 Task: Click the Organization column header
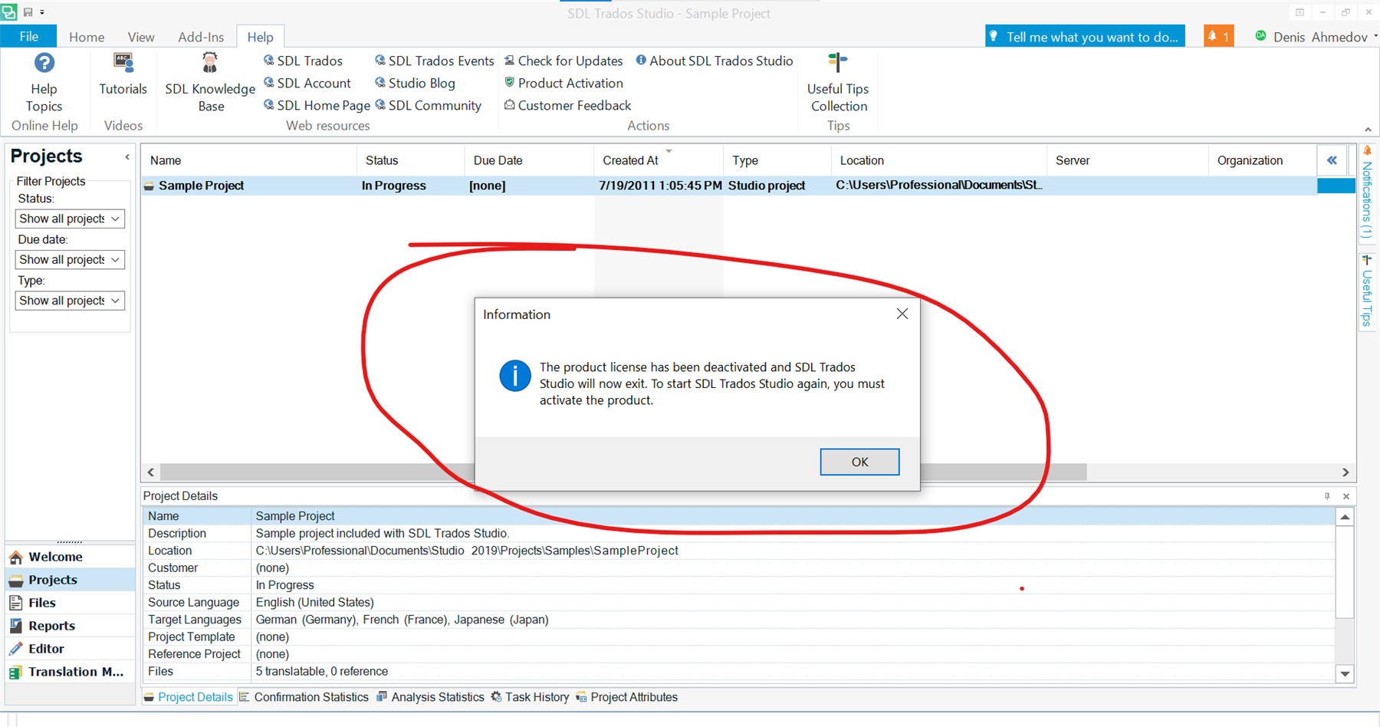[x=1262, y=160]
